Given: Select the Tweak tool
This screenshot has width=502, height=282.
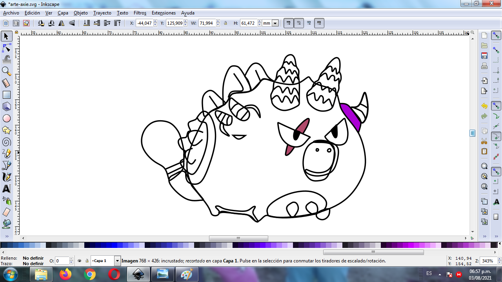Looking at the screenshot, I should pyautogui.click(x=6, y=60).
